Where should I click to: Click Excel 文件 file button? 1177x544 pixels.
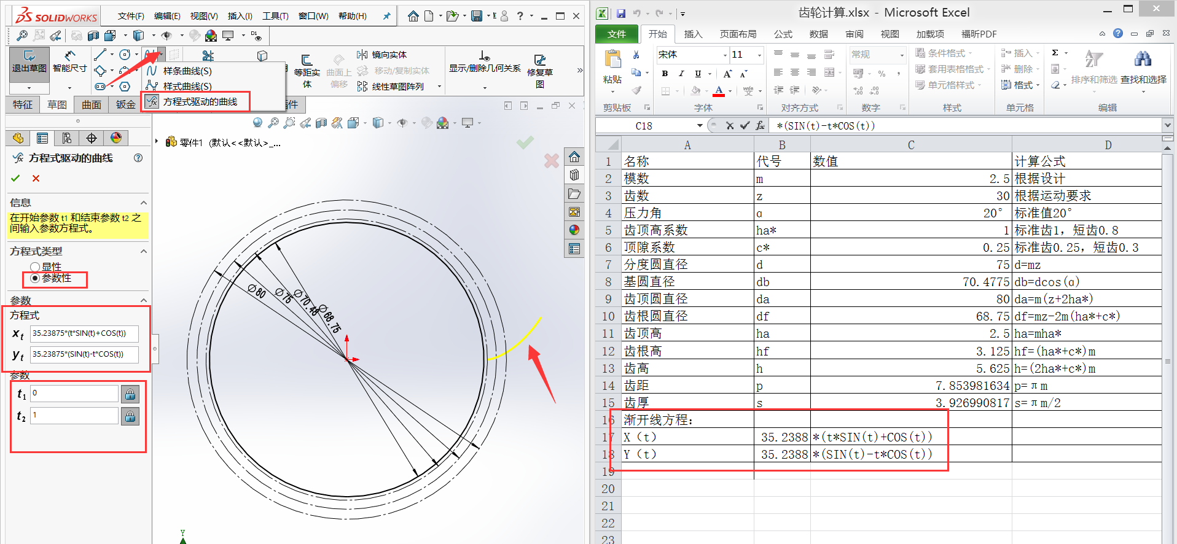click(617, 34)
